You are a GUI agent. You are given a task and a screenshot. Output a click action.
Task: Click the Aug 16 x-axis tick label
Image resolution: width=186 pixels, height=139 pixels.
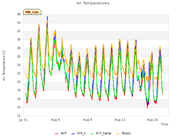(x=152, y=120)
